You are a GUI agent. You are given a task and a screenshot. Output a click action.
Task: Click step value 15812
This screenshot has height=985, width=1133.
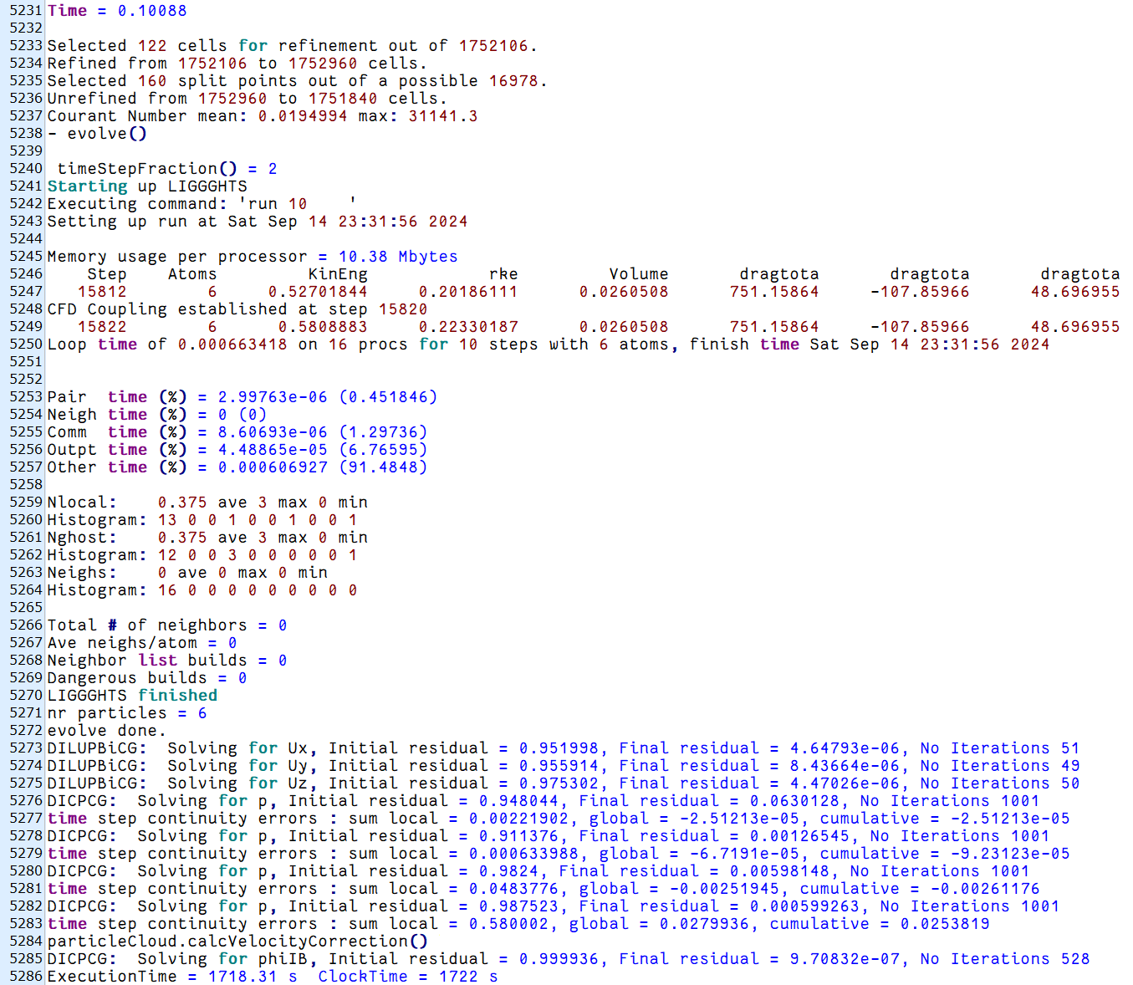pyautogui.click(x=102, y=292)
